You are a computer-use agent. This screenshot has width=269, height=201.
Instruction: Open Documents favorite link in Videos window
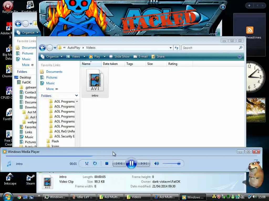(x=54, y=72)
